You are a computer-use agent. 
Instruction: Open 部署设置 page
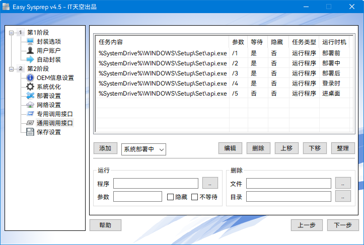coord(49,96)
